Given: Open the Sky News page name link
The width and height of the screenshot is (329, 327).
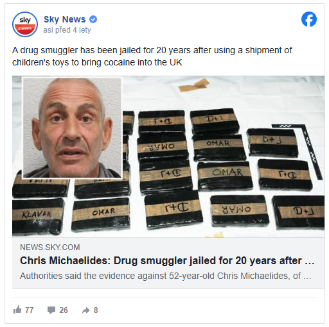Looking at the screenshot, I should 64,19.
